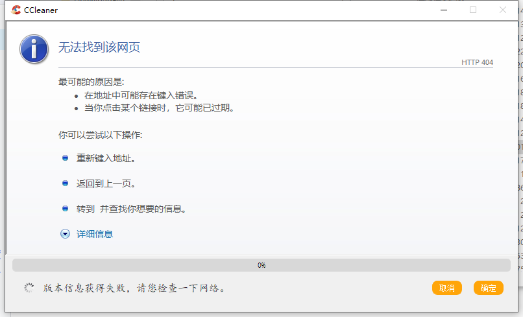This screenshot has height=317, width=523.
Task: Click the 取消 button
Action: [x=447, y=288]
